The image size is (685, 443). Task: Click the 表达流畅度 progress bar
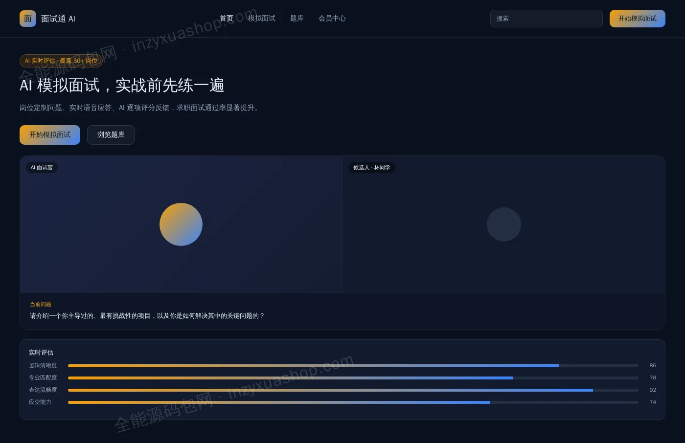click(353, 390)
